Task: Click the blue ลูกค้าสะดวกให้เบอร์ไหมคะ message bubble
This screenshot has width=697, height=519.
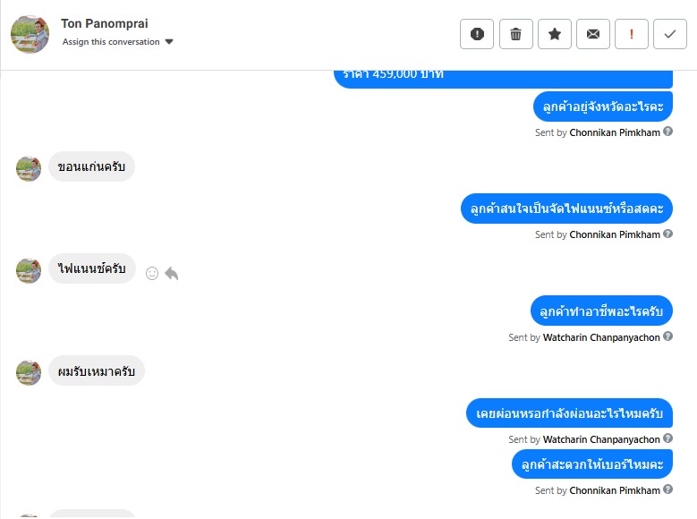Action: [x=592, y=464]
